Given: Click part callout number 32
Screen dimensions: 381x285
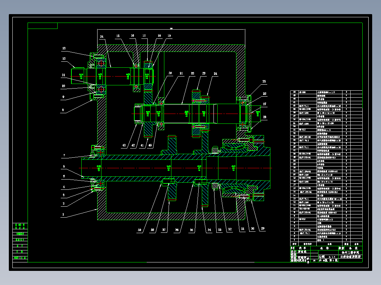Looking at the screenshot, I should 230,229.
